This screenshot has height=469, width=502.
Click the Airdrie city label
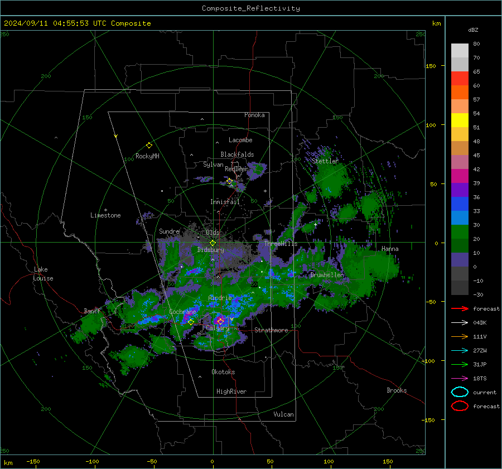point(220,298)
